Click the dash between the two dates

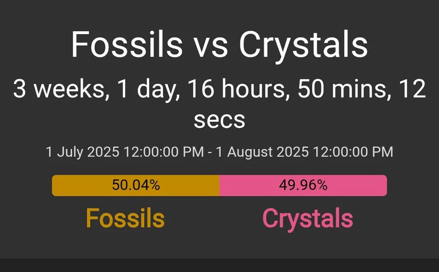click(210, 153)
